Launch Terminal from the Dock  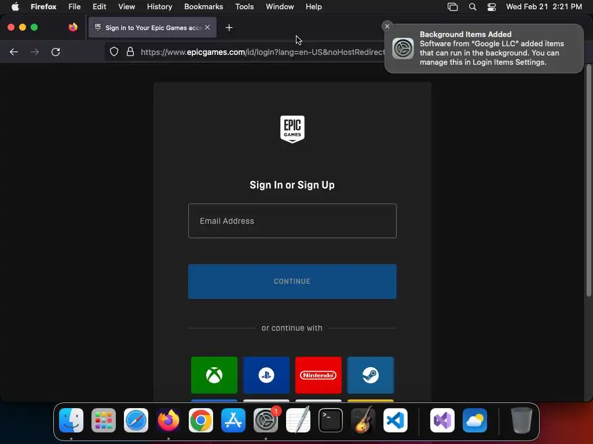[x=331, y=420]
